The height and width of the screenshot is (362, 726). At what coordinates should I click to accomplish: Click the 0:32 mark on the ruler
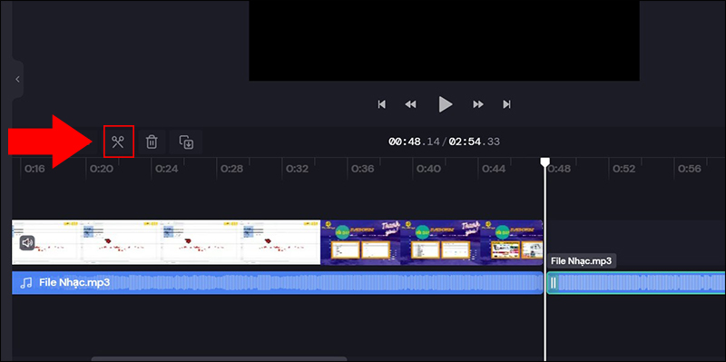pyautogui.click(x=298, y=169)
